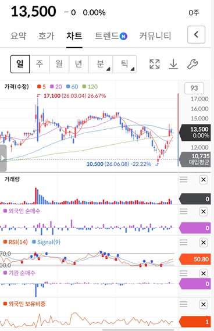Click the 12,000 price axis label
The width and height of the screenshot is (214, 331).
click(199, 147)
